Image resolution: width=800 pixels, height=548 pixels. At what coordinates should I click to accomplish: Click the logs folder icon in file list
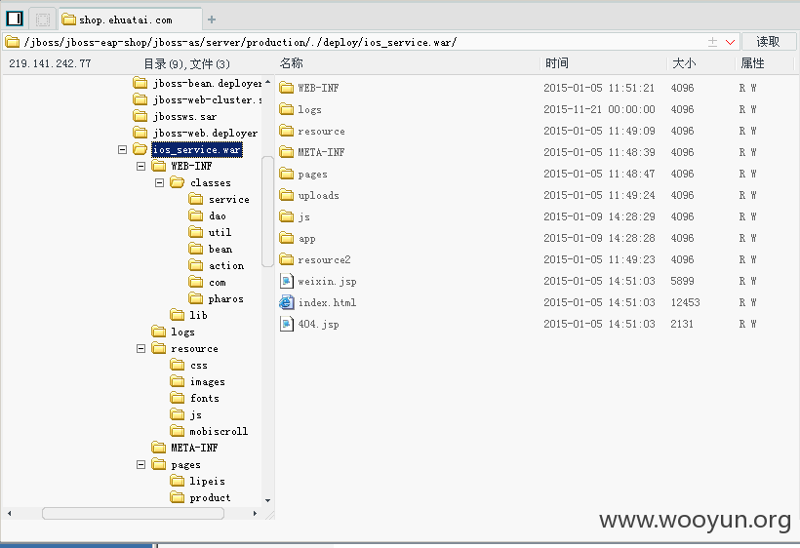287,109
